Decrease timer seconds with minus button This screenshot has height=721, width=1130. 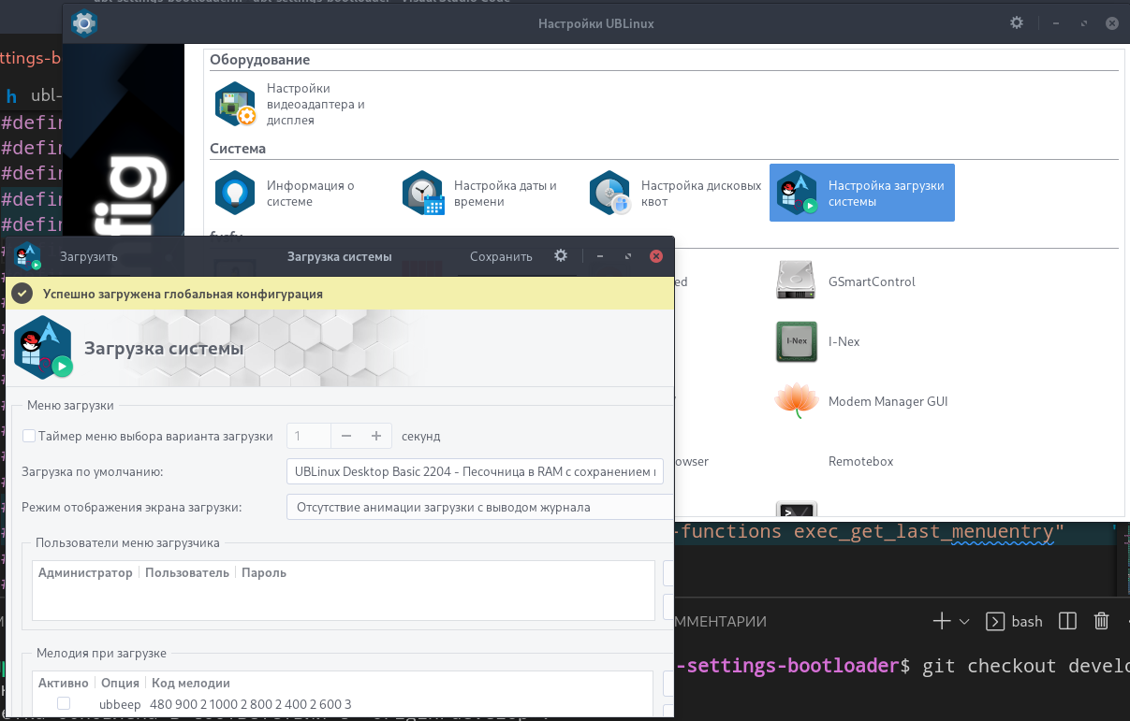345,436
